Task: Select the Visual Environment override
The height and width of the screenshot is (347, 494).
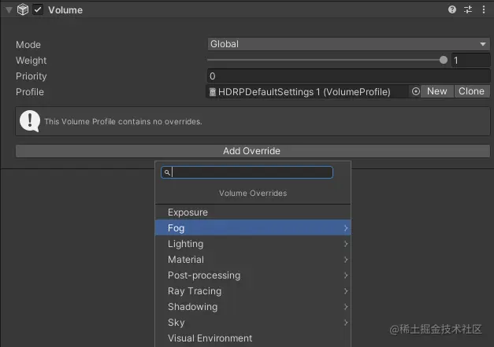Action: point(253,338)
